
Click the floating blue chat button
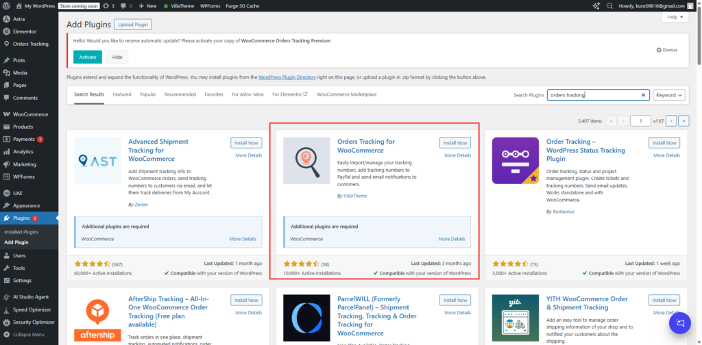point(680,323)
